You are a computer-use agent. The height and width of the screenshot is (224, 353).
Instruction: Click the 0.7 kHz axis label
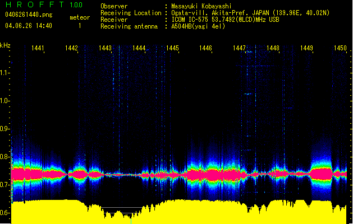tap(4, 185)
